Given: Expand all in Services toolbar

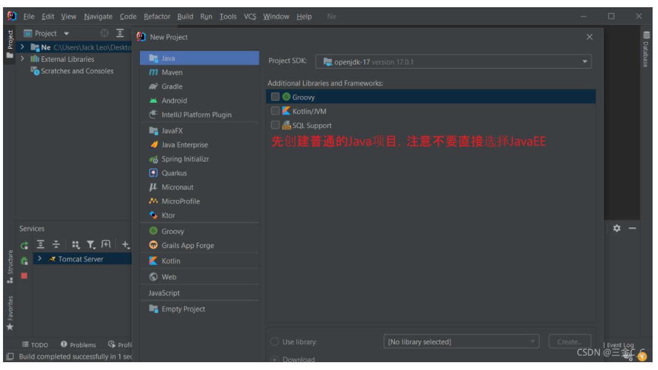Looking at the screenshot, I should click(40, 244).
